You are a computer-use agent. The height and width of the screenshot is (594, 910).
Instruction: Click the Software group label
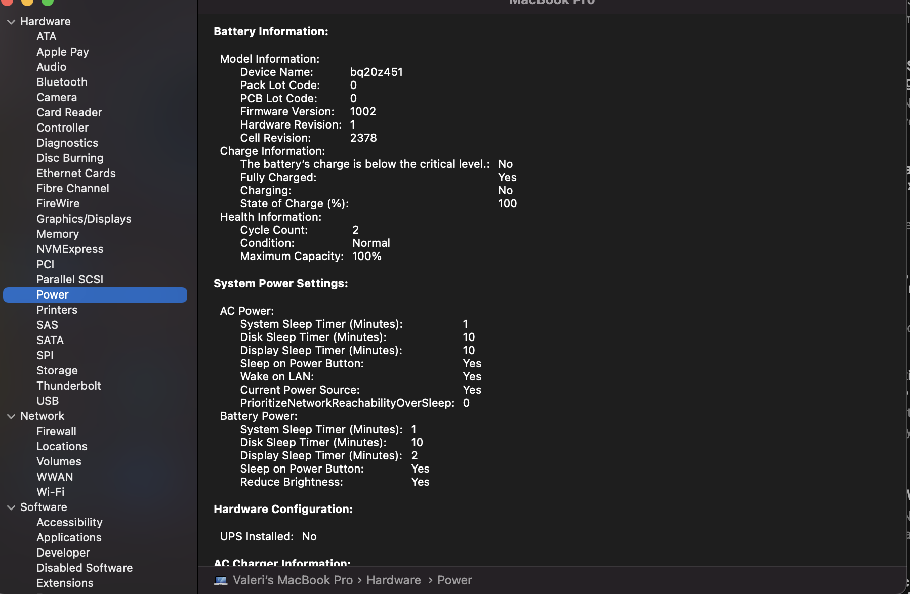[44, 507]
